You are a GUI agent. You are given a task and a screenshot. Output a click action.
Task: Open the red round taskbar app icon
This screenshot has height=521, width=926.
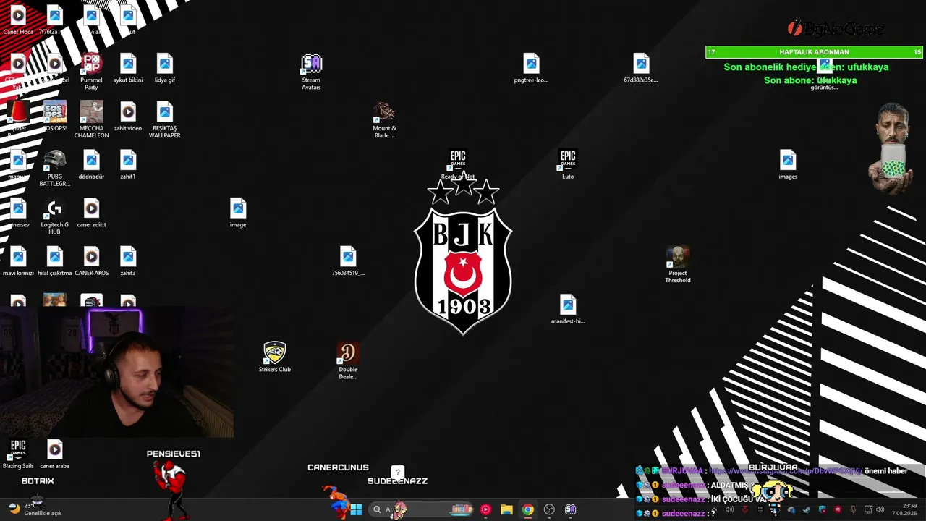[485, 509]
